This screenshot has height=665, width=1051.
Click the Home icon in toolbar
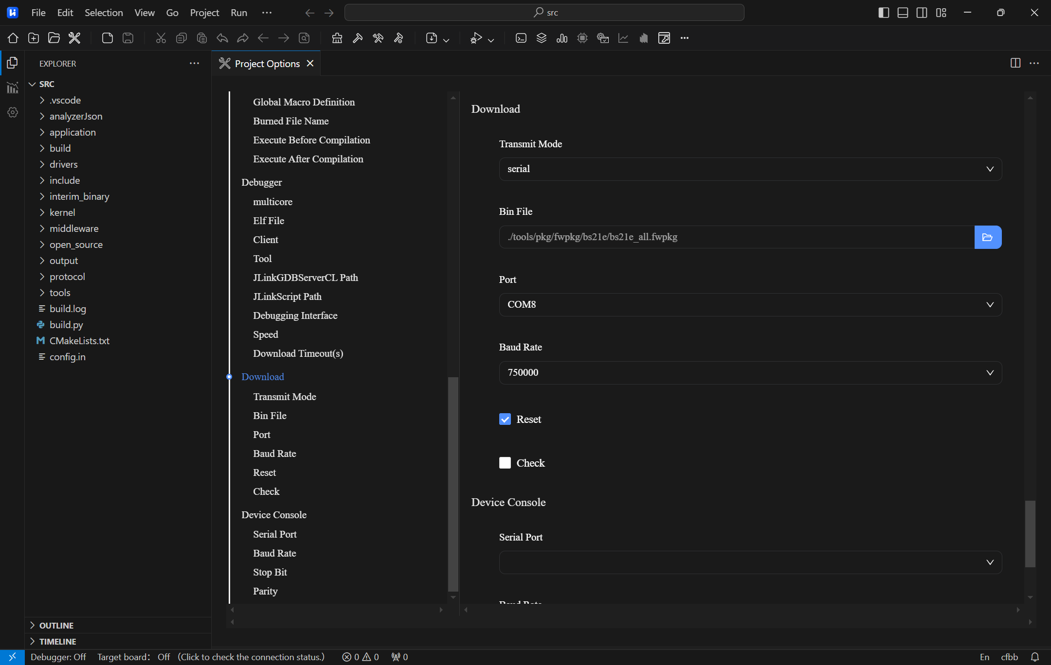point(13,38)
